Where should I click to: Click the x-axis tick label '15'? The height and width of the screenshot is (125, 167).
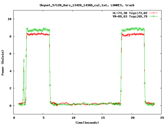pyautogui.click(x=103, y=118)
